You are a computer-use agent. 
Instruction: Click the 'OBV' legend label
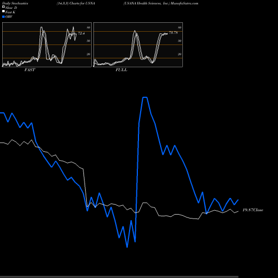pos(9,17)
